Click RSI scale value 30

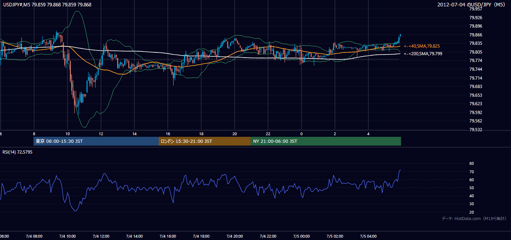(x=471, y=204)
